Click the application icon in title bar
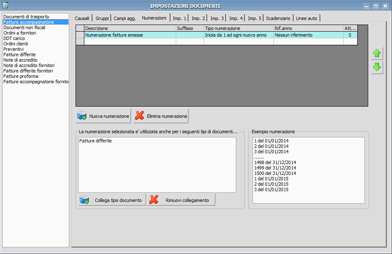Screen dimensions: 392x254 [x=5, y=5]
